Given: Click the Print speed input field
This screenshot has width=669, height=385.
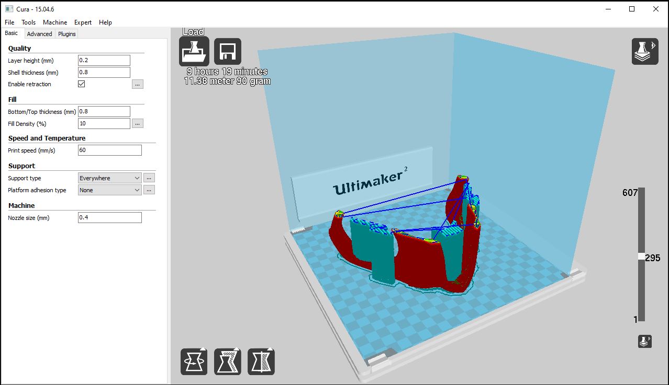Looking at the screenshot, I should (109, 150).
